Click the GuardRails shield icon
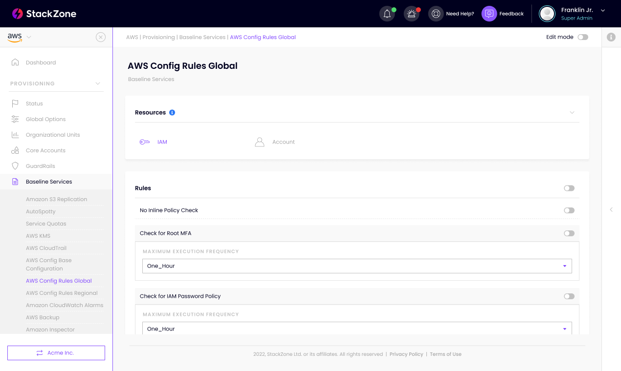This screenshot has height=371, width=621. [15, 166]
